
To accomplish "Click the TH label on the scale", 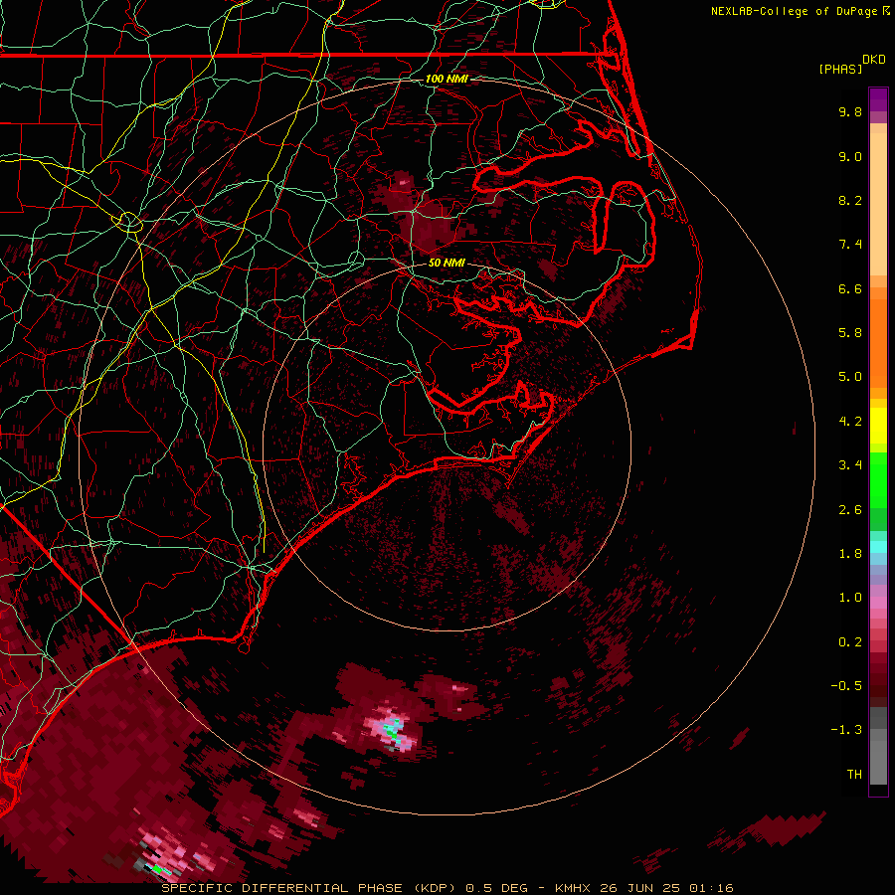I will pyautogui.click(x=854, y=775).
